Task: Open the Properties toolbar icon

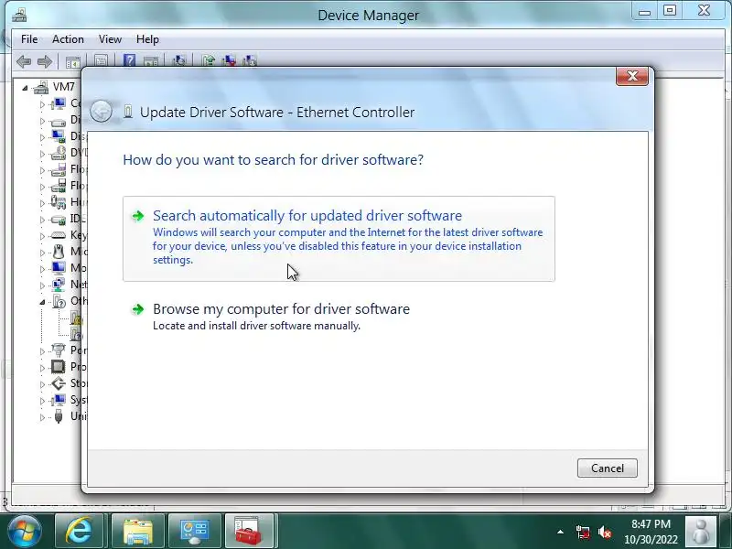Action: click(x=101, y=61)
